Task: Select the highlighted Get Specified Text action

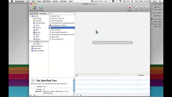Action: [62, 27]
